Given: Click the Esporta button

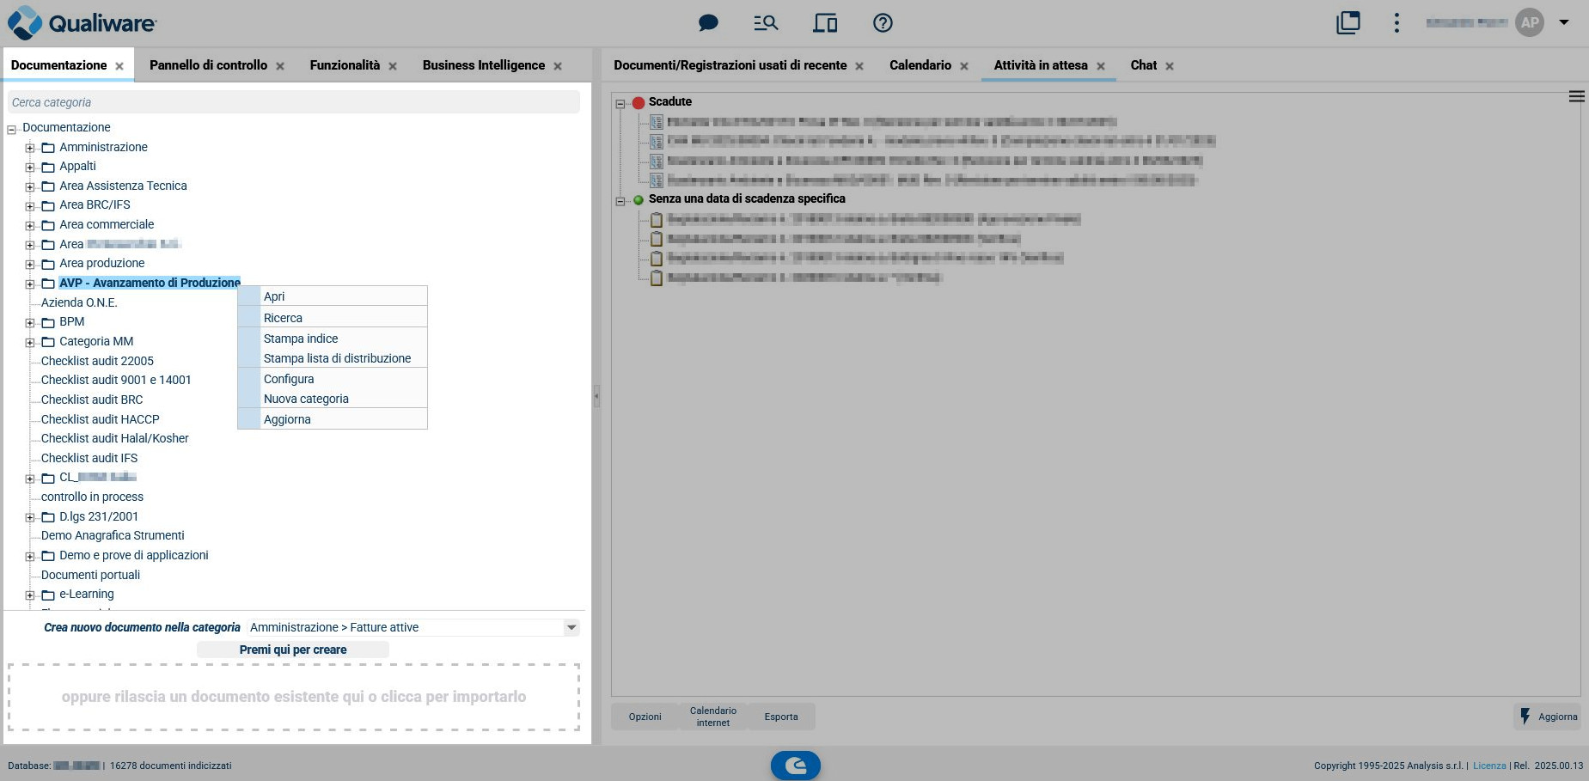Looking at the screenshot, I should [x=781, y=717].
